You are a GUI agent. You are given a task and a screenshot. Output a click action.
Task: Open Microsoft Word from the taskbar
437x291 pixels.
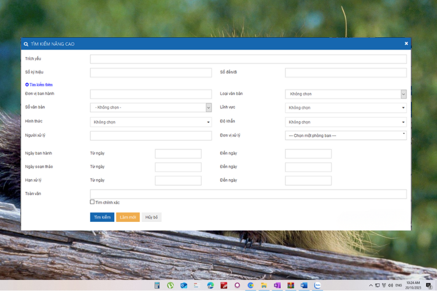tap(304, 285)
